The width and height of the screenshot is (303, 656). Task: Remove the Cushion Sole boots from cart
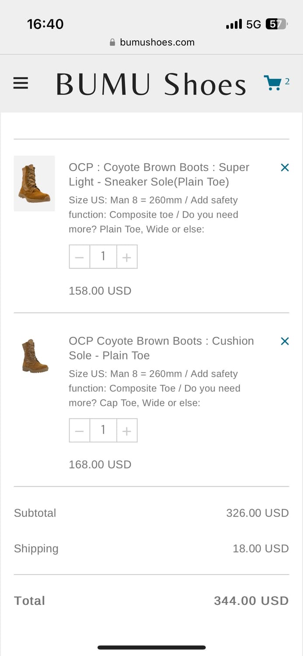285,341
